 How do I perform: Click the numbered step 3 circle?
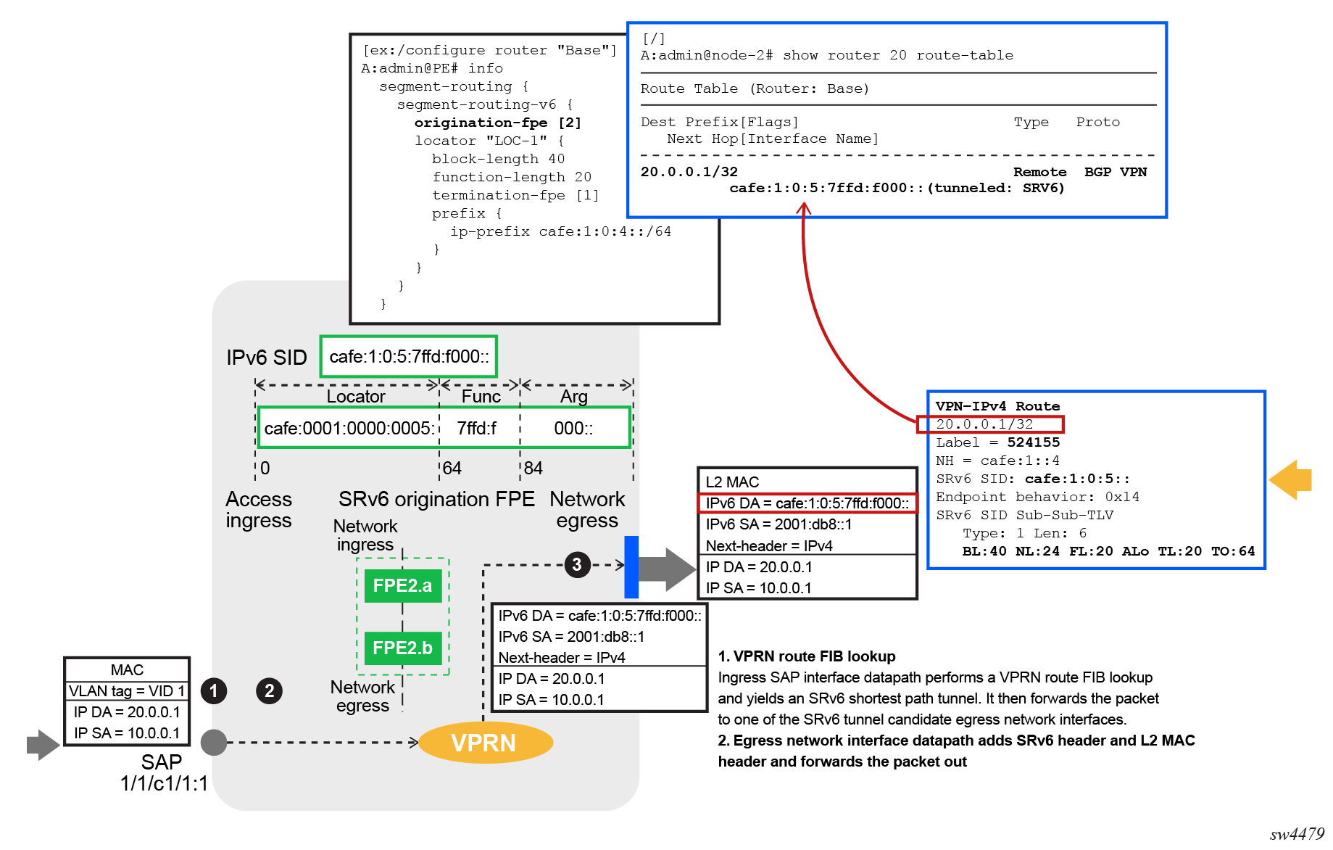[x=577, y=564]
